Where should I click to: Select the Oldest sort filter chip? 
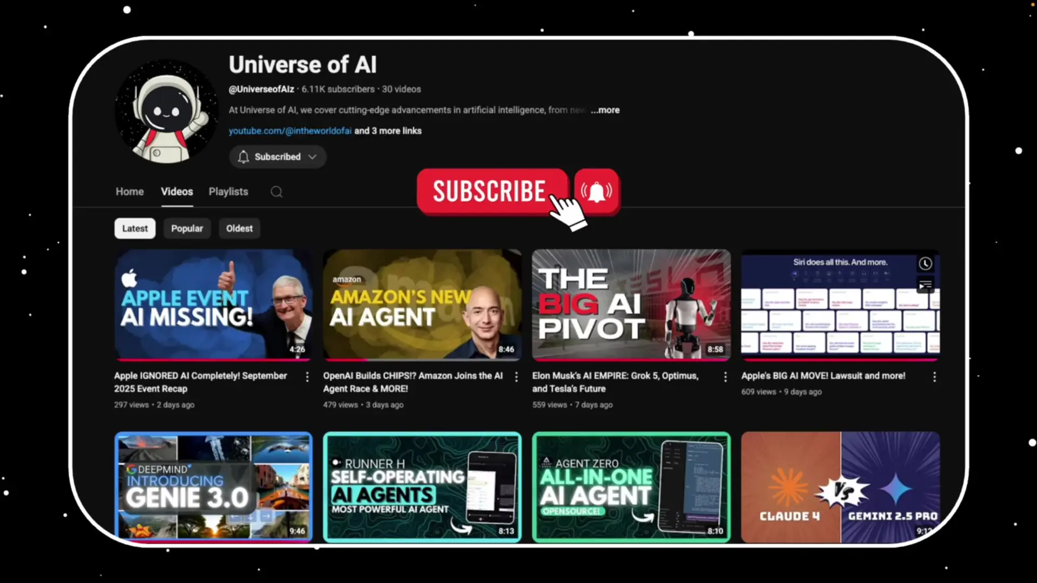point(239,228)
